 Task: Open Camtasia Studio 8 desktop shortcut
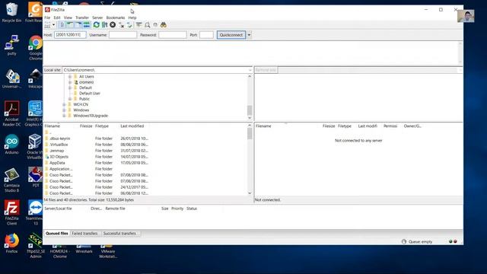(x=11, y=180)
